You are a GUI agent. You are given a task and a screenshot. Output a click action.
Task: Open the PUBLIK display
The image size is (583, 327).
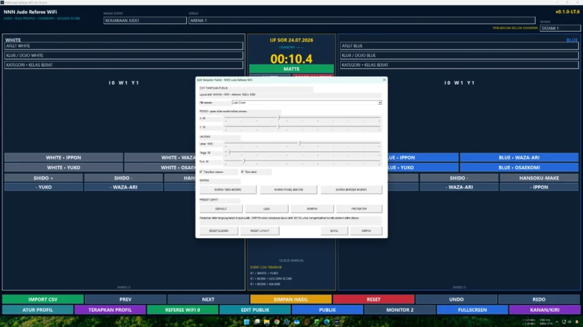coord(327,309)
